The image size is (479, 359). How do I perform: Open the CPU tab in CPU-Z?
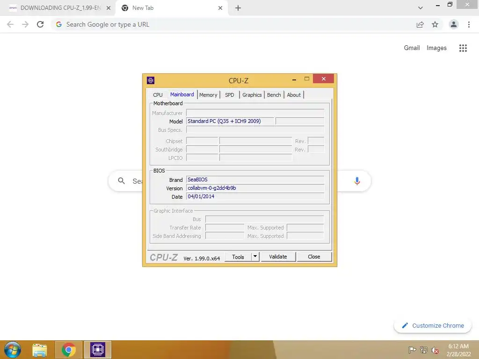click(158, 95)
